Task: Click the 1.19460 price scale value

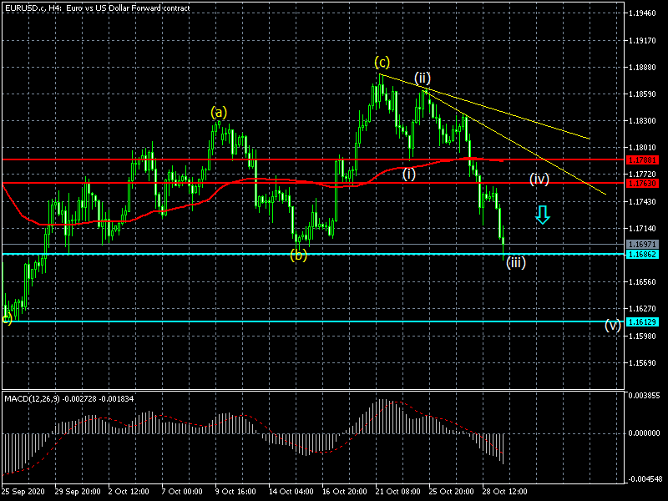Action: click(642, 13)
